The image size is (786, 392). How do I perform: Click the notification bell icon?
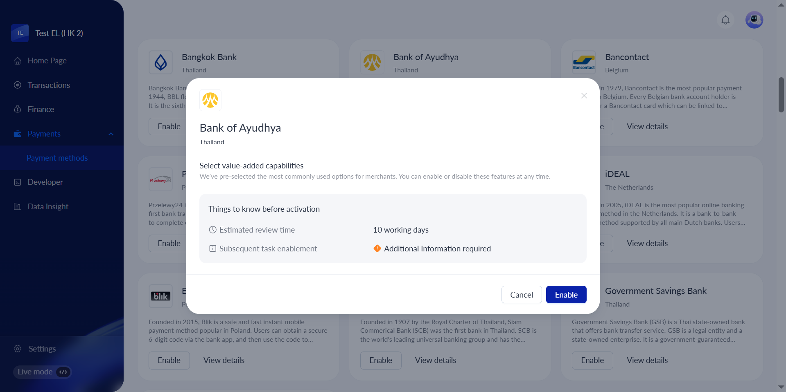pyautogui.click(x=725, y=20)
